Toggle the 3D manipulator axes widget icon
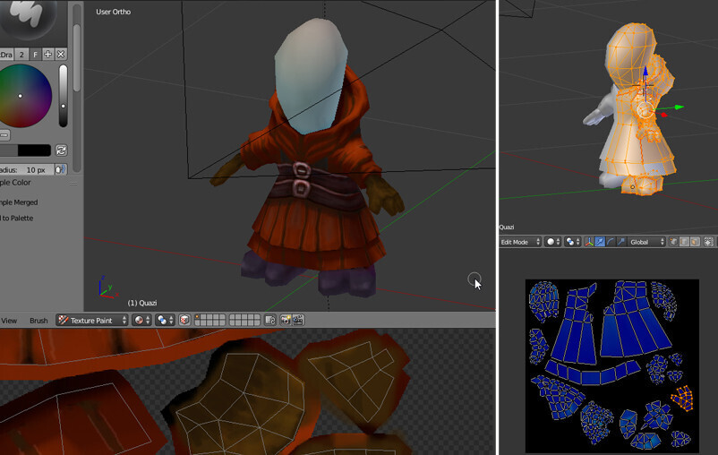The height and width of the screenshot is (455, 718). (x=588, y=242)
